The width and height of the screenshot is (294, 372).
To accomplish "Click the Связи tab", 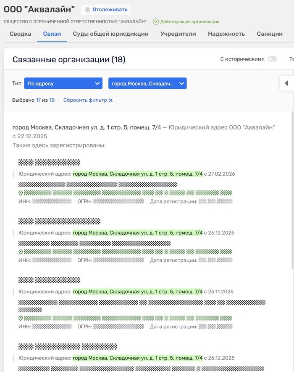I will point(52,34).
